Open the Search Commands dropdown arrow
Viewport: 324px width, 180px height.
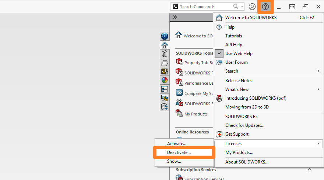pos(242,7)
